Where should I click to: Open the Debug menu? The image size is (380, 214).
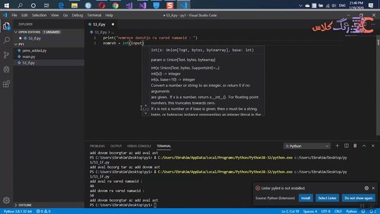pos(77,15)
